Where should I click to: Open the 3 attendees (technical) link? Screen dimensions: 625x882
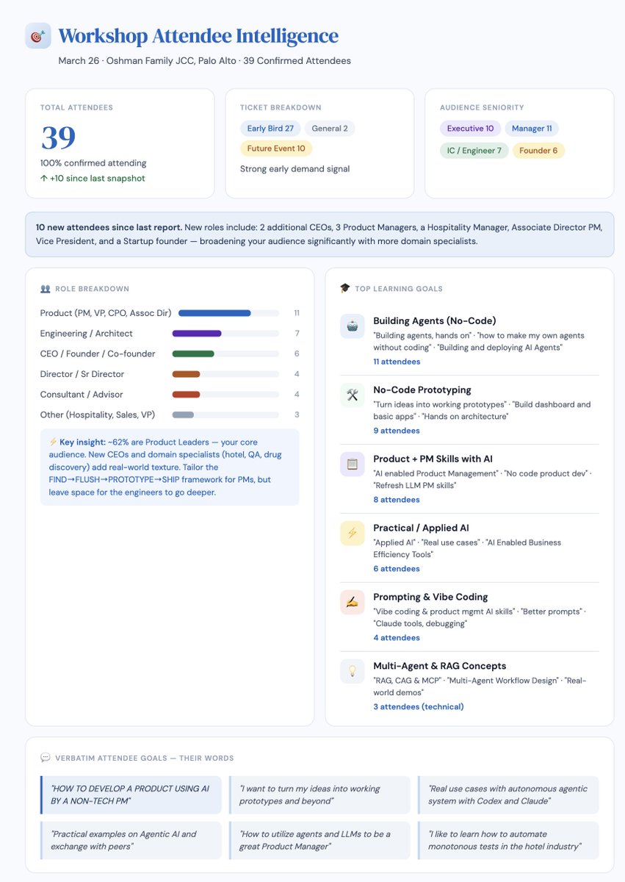419,707
